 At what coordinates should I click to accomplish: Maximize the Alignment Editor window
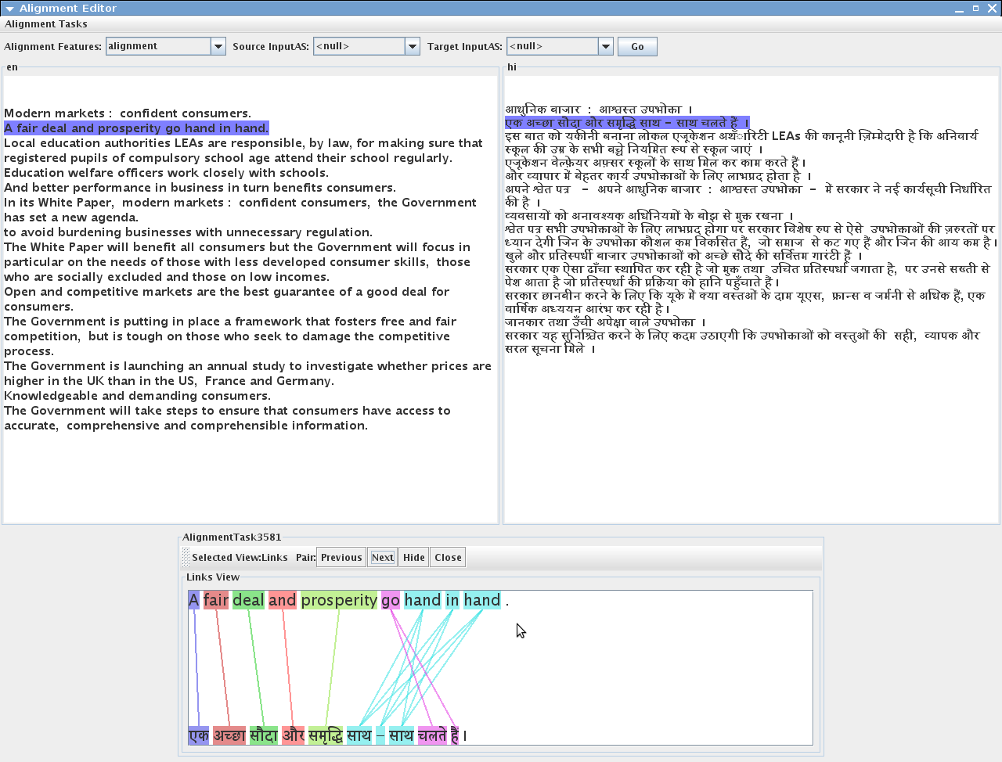975,9
